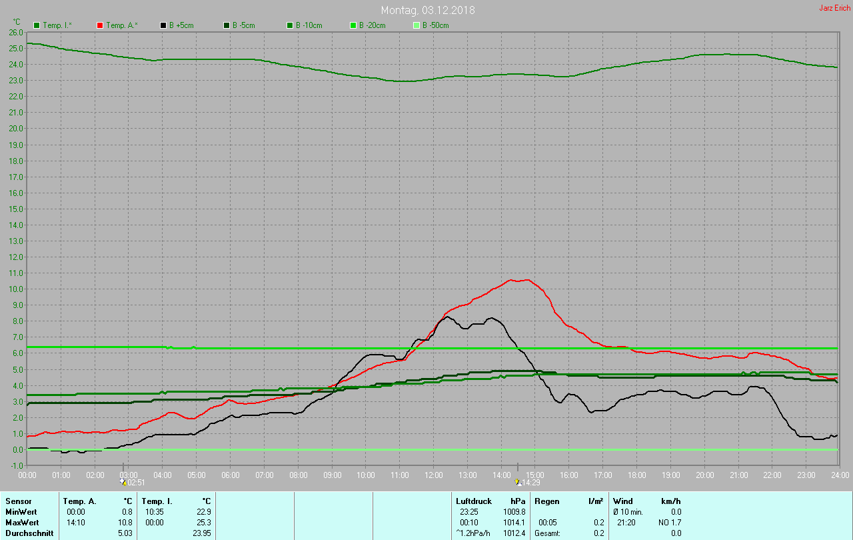853x540 pixels.
Task: Toggle the B +5cm series label
Action: click(x=182, y=25)
